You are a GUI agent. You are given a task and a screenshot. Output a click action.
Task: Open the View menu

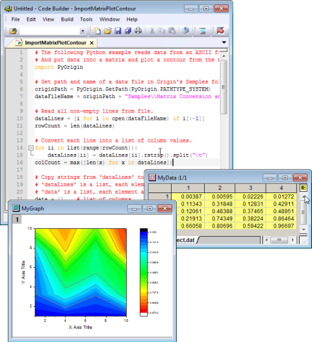pyautogui.click(x=48, y=20)
